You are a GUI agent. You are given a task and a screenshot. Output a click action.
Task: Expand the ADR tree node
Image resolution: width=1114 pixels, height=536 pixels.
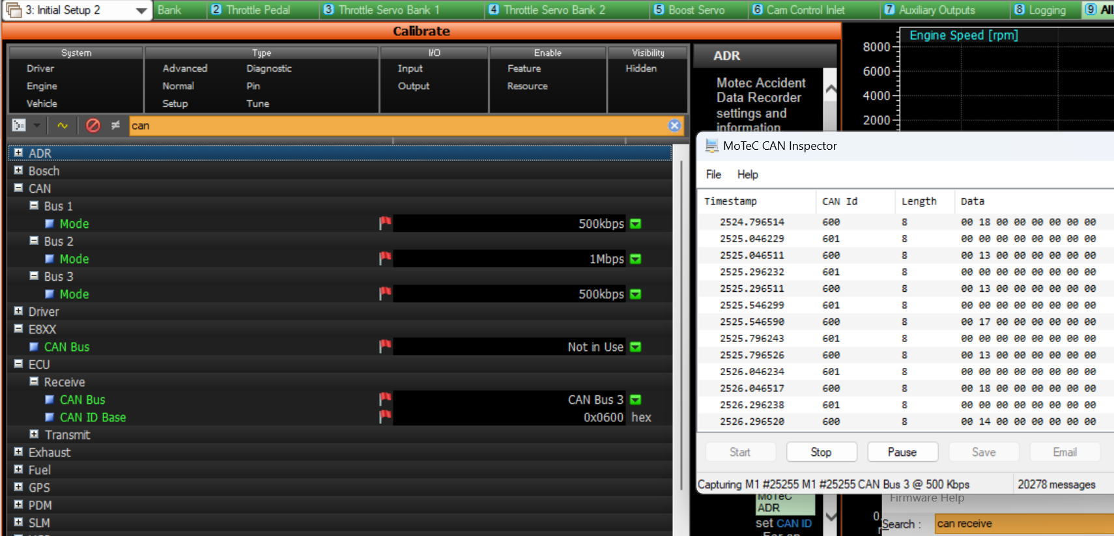[18, 152]
